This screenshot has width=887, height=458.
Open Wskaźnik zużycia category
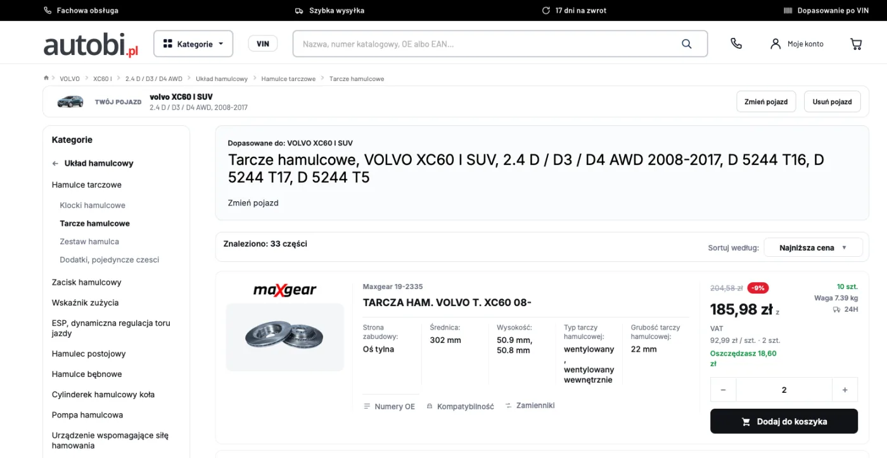click(x=86, y=302)
